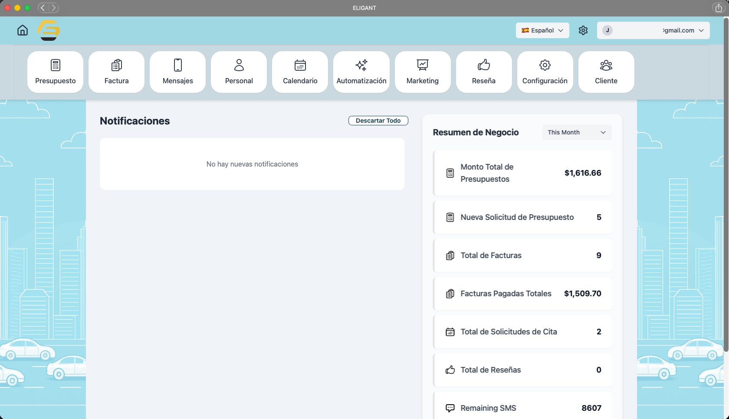Click the share icon in title bar
The height and width of the screenshot is (419, 729).
pyautogui.click(x=719, y=8)
